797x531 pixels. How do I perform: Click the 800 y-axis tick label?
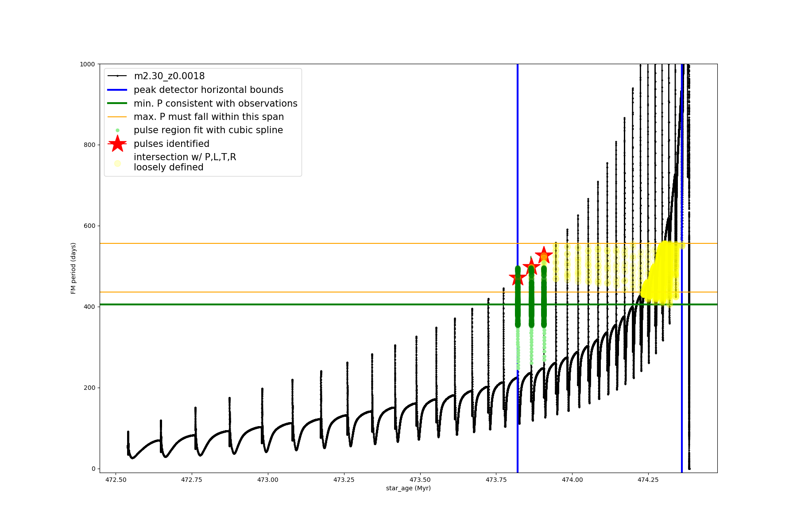[89, 145]
